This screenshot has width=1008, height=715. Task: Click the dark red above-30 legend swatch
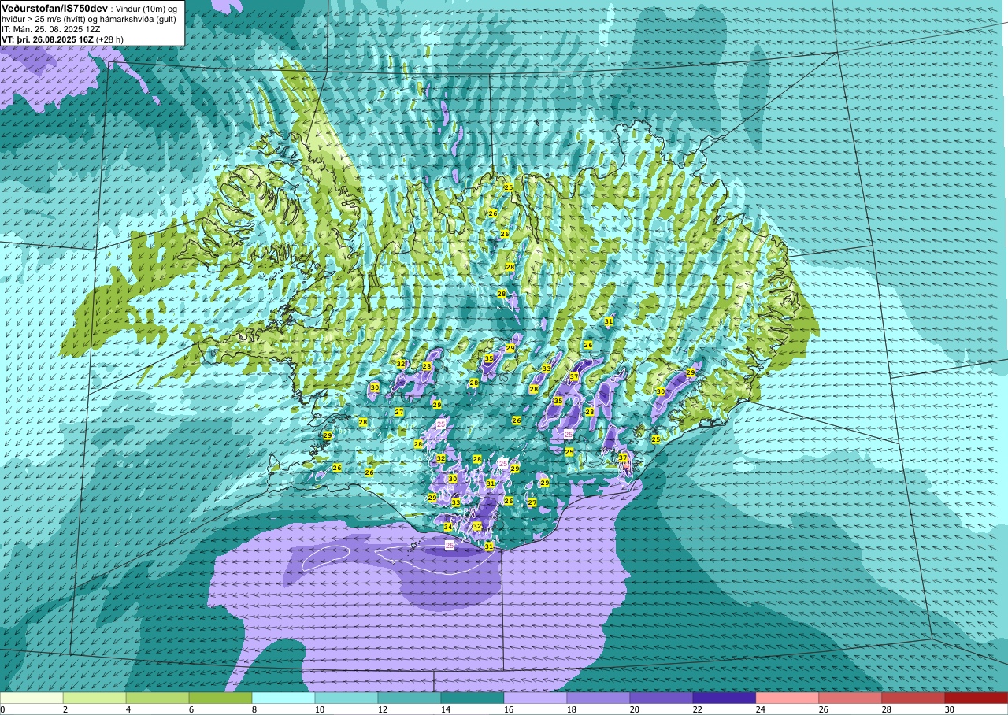(976, 698)
